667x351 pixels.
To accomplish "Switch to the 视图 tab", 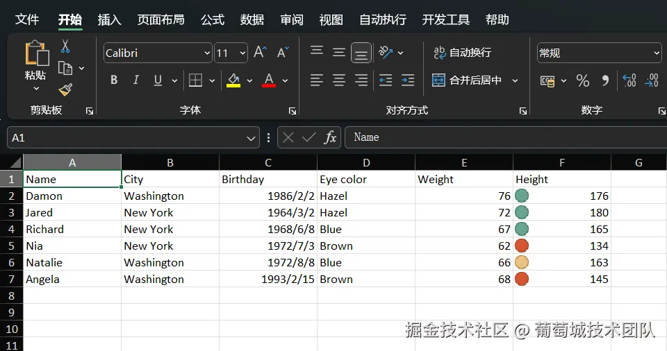I will coord(331,19).
